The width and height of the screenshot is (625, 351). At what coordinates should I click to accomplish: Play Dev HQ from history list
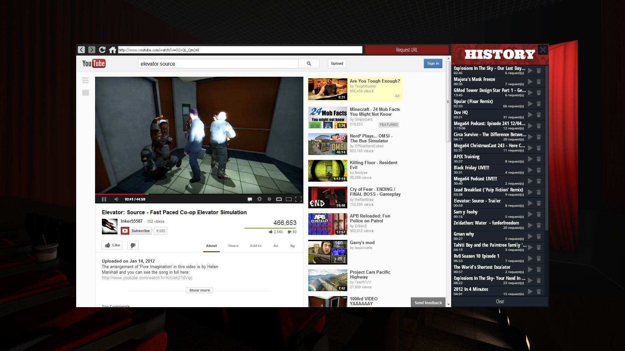530,115
